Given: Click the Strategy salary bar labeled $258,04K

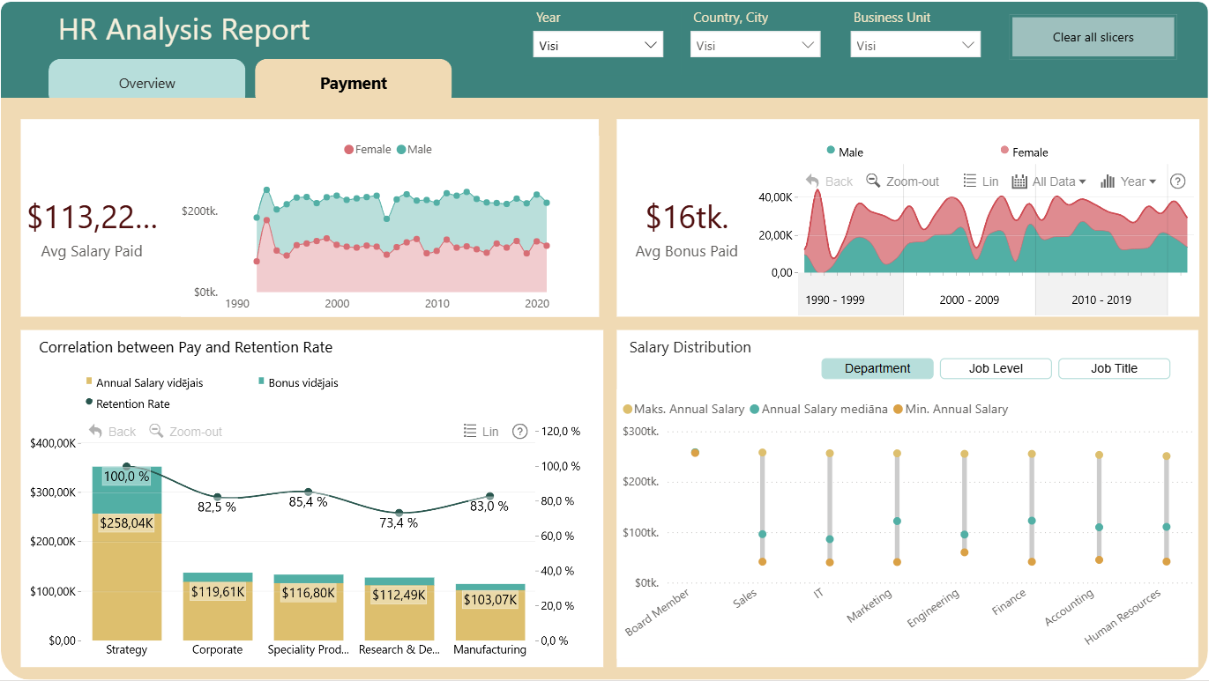Looking at the screenshot, I should (x=127, y=577).
